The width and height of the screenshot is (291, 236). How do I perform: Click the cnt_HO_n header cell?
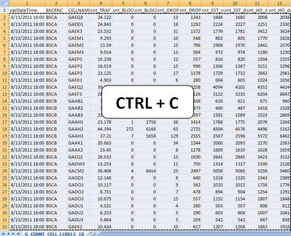pos(257,10)
